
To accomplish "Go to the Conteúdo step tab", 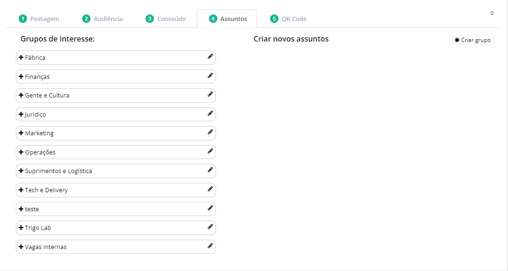I will click(x=166, y=19).
